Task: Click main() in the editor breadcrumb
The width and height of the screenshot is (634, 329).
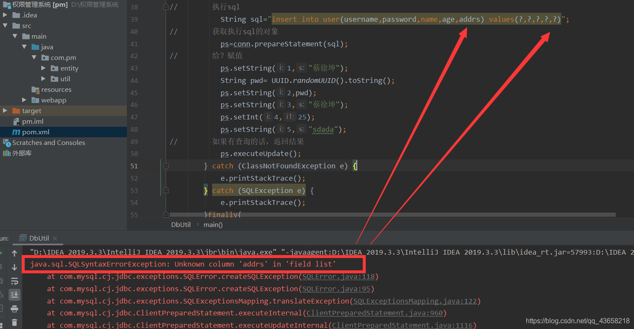Action: 213,225
